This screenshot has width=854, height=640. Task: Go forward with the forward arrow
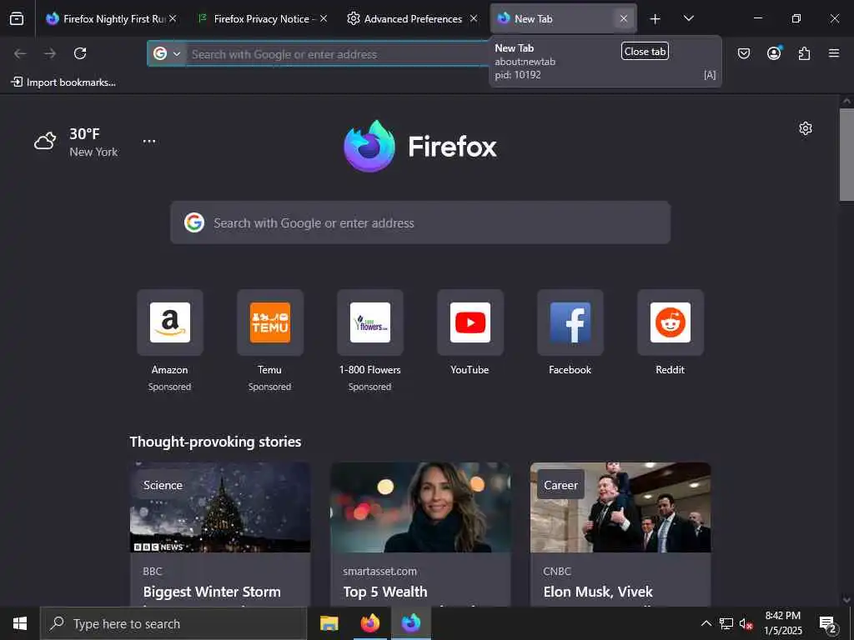click(50, 53)
